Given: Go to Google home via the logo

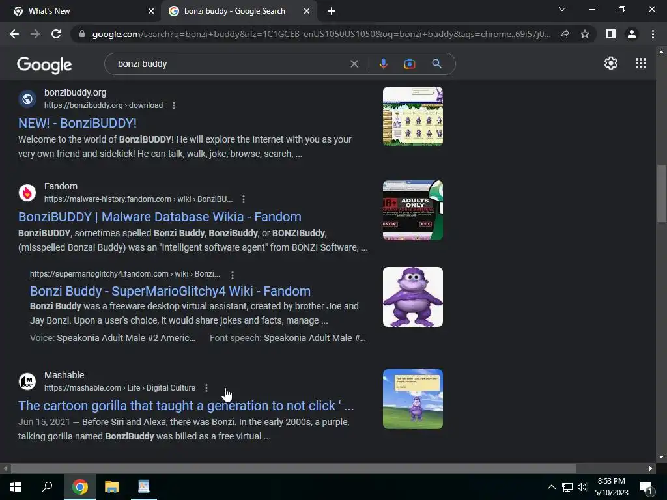Looking at the screenshot, I should [x=44, y=65].
